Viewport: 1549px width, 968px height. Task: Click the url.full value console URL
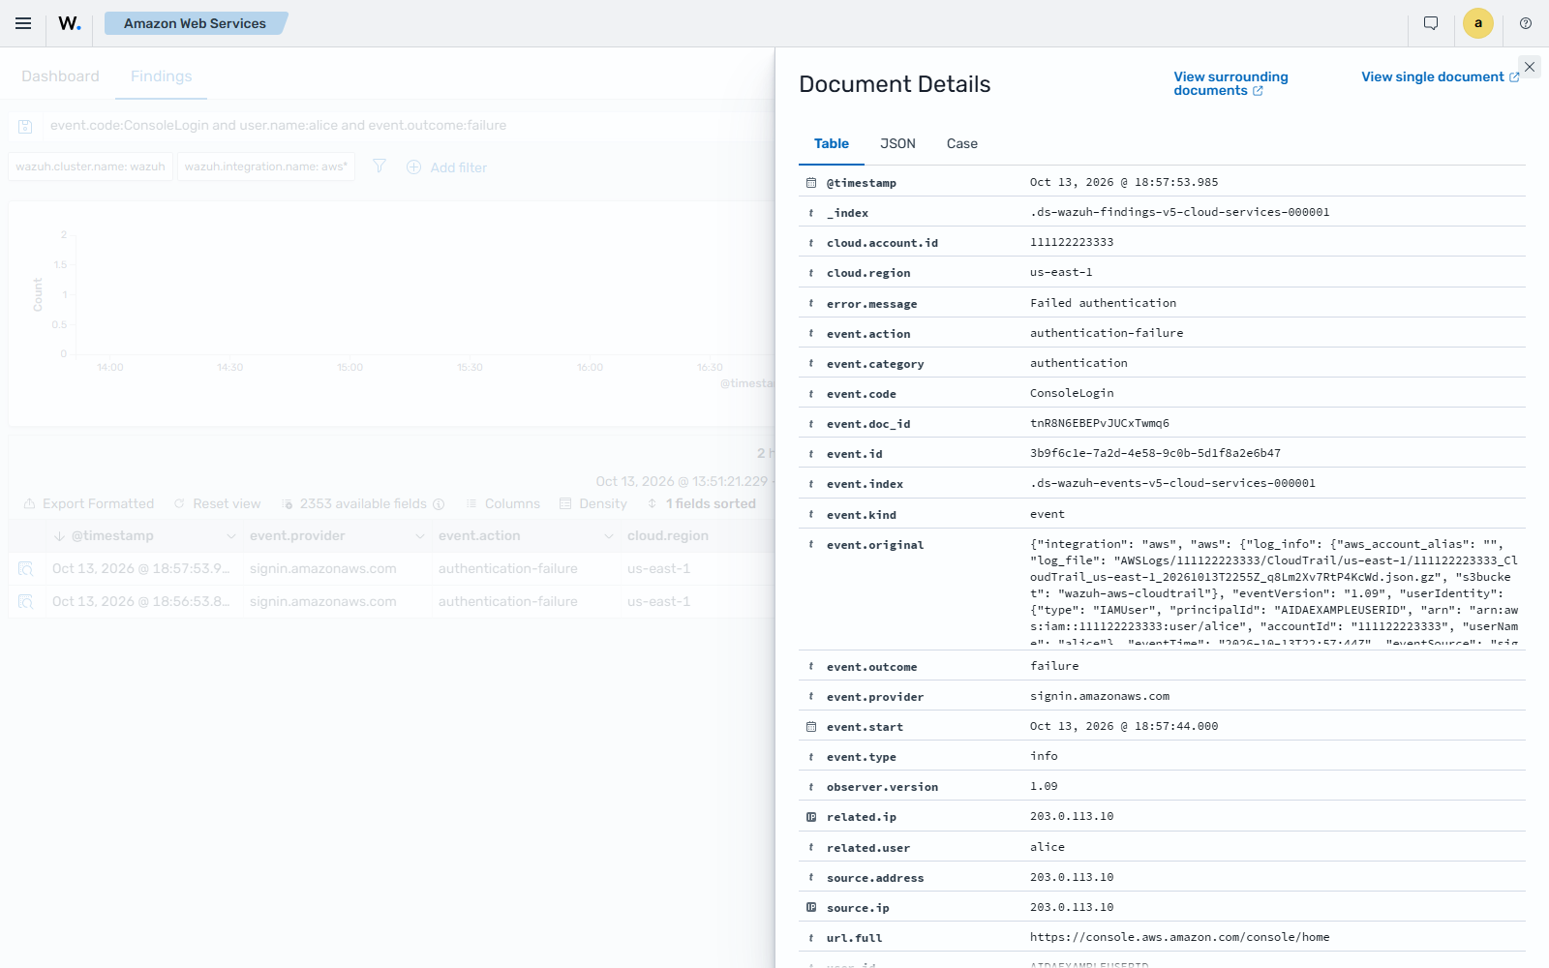click(1179, 937)
